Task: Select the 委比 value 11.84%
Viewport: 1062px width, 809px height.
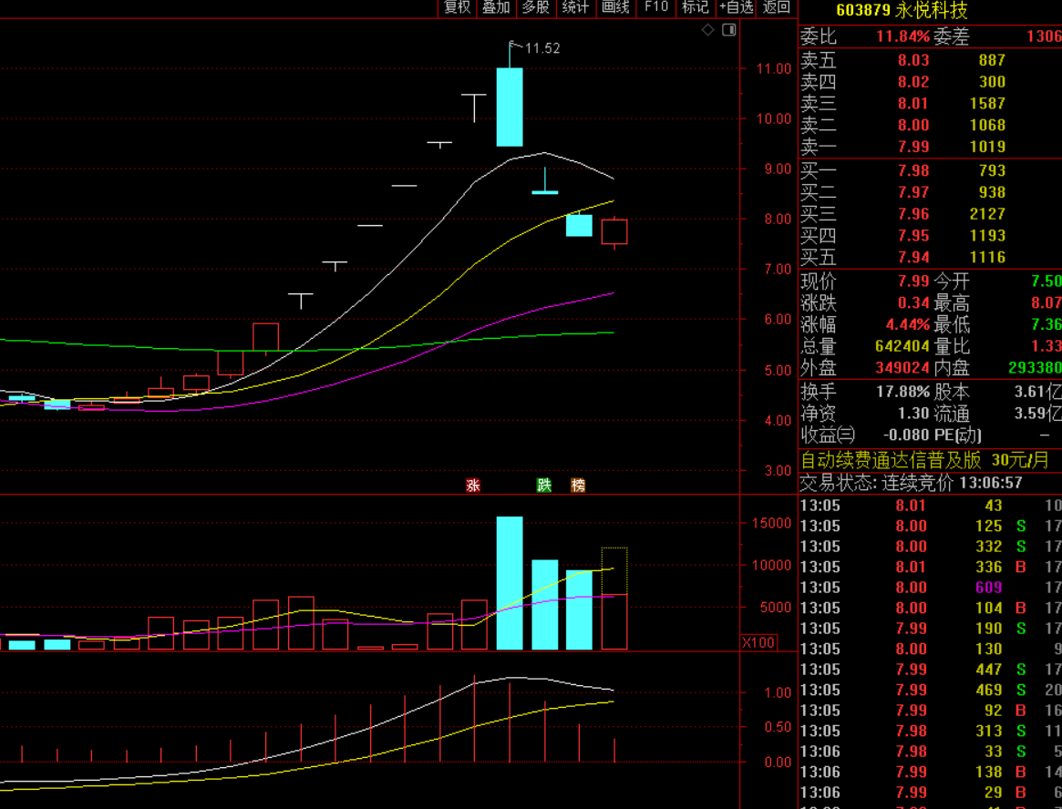Action: [902, 36]
